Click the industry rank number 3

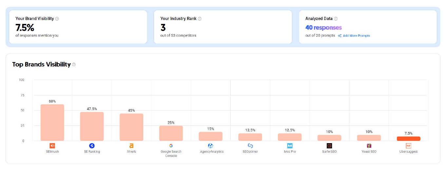[x=163, y=28]
